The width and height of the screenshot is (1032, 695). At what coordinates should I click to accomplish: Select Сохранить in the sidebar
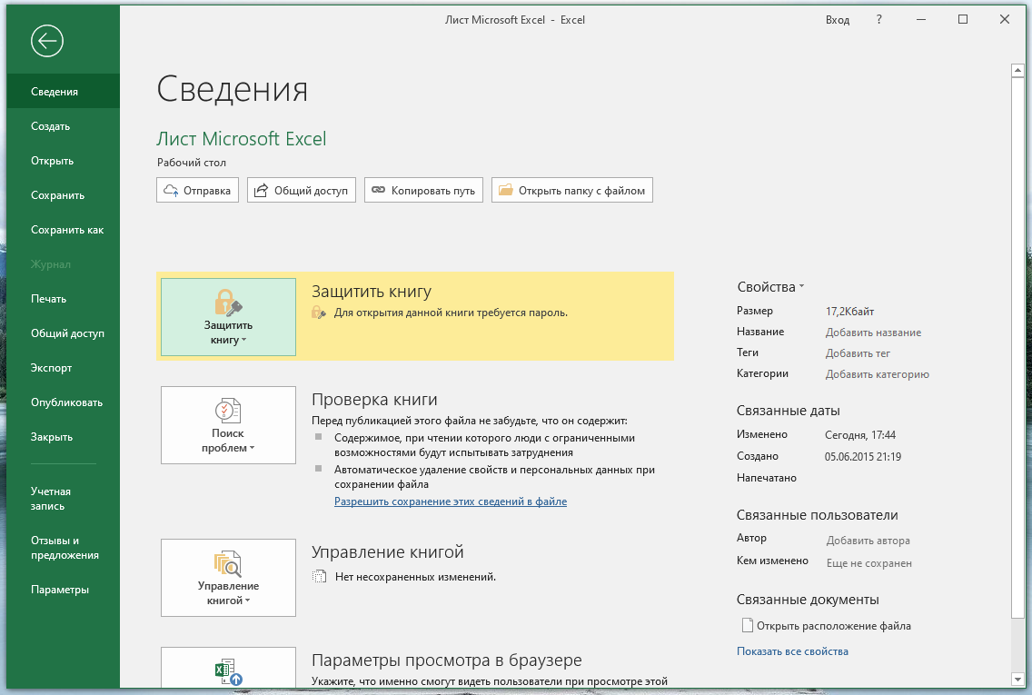click(64, 194)
